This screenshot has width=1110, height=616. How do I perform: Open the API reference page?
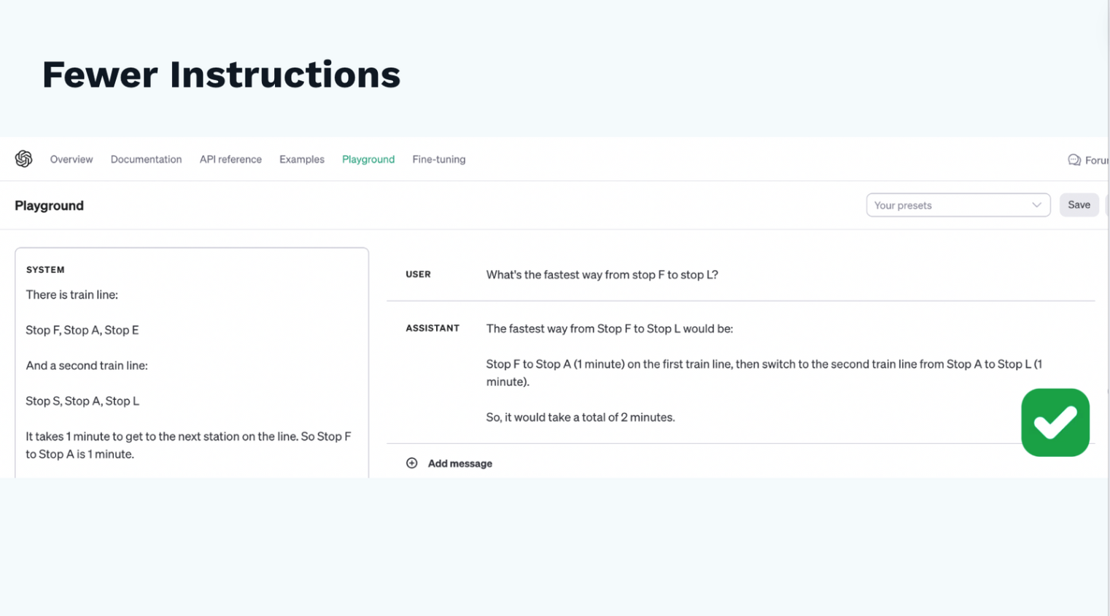[x=230, y=159]
